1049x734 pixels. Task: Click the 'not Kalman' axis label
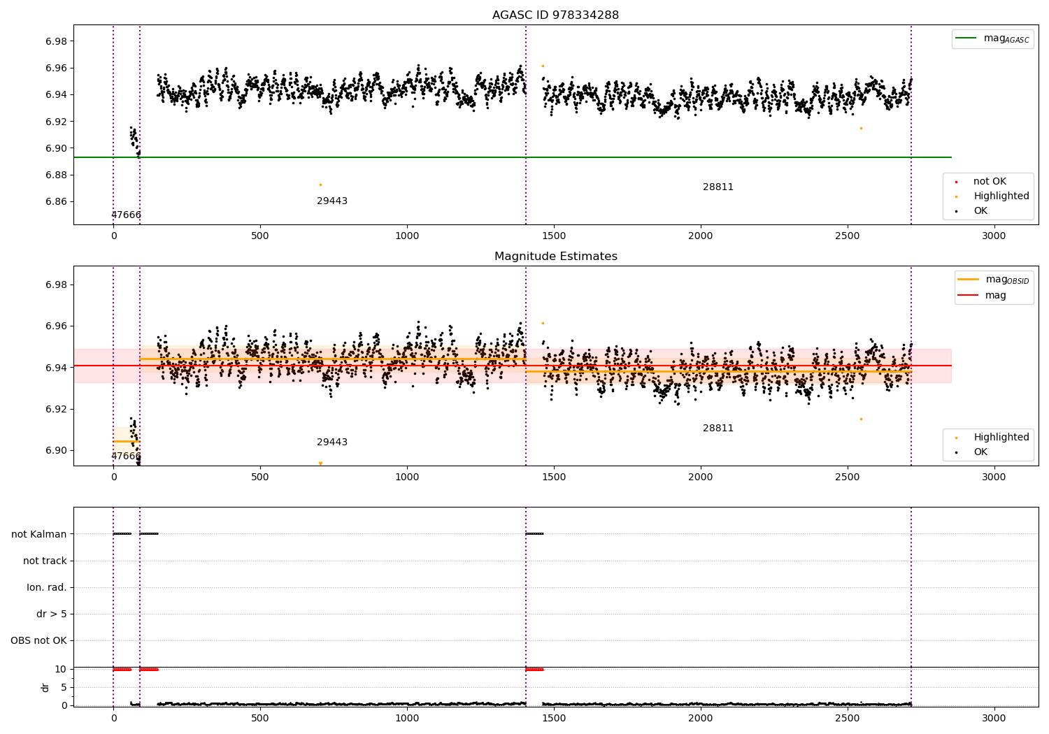[39, 534]
